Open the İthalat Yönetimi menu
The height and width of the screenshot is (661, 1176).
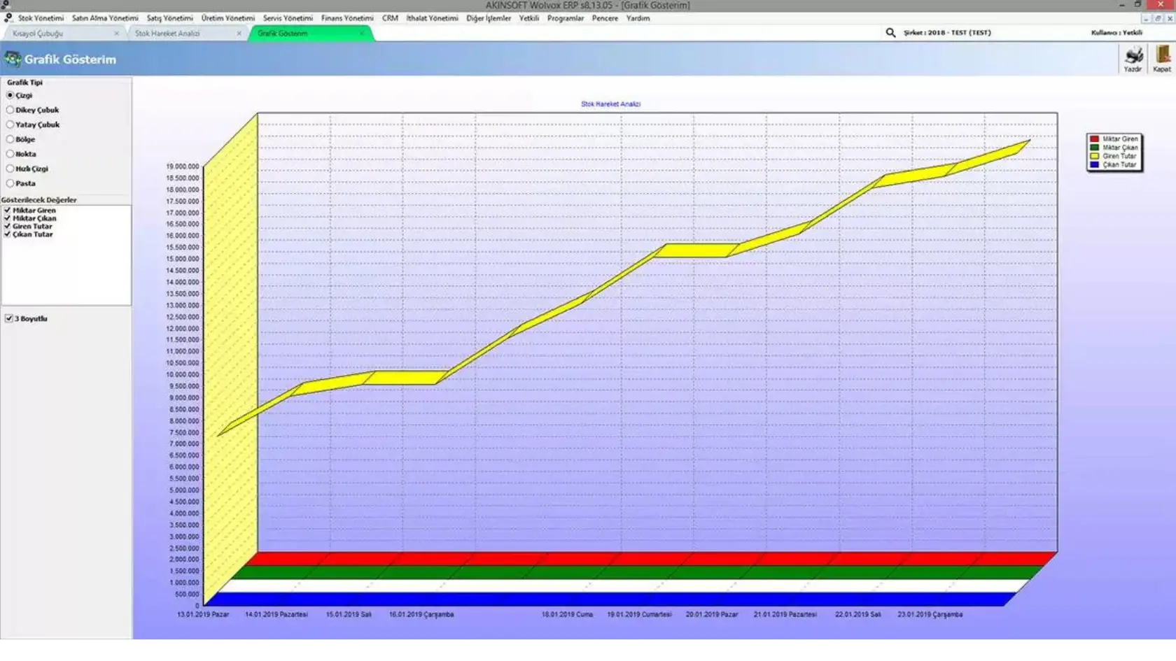pyautogui.click(x=432, y=18)
